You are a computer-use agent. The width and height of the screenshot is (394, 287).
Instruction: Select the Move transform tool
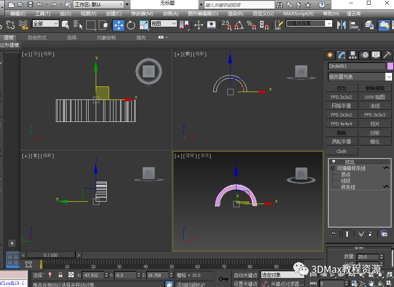click(118, 25)
